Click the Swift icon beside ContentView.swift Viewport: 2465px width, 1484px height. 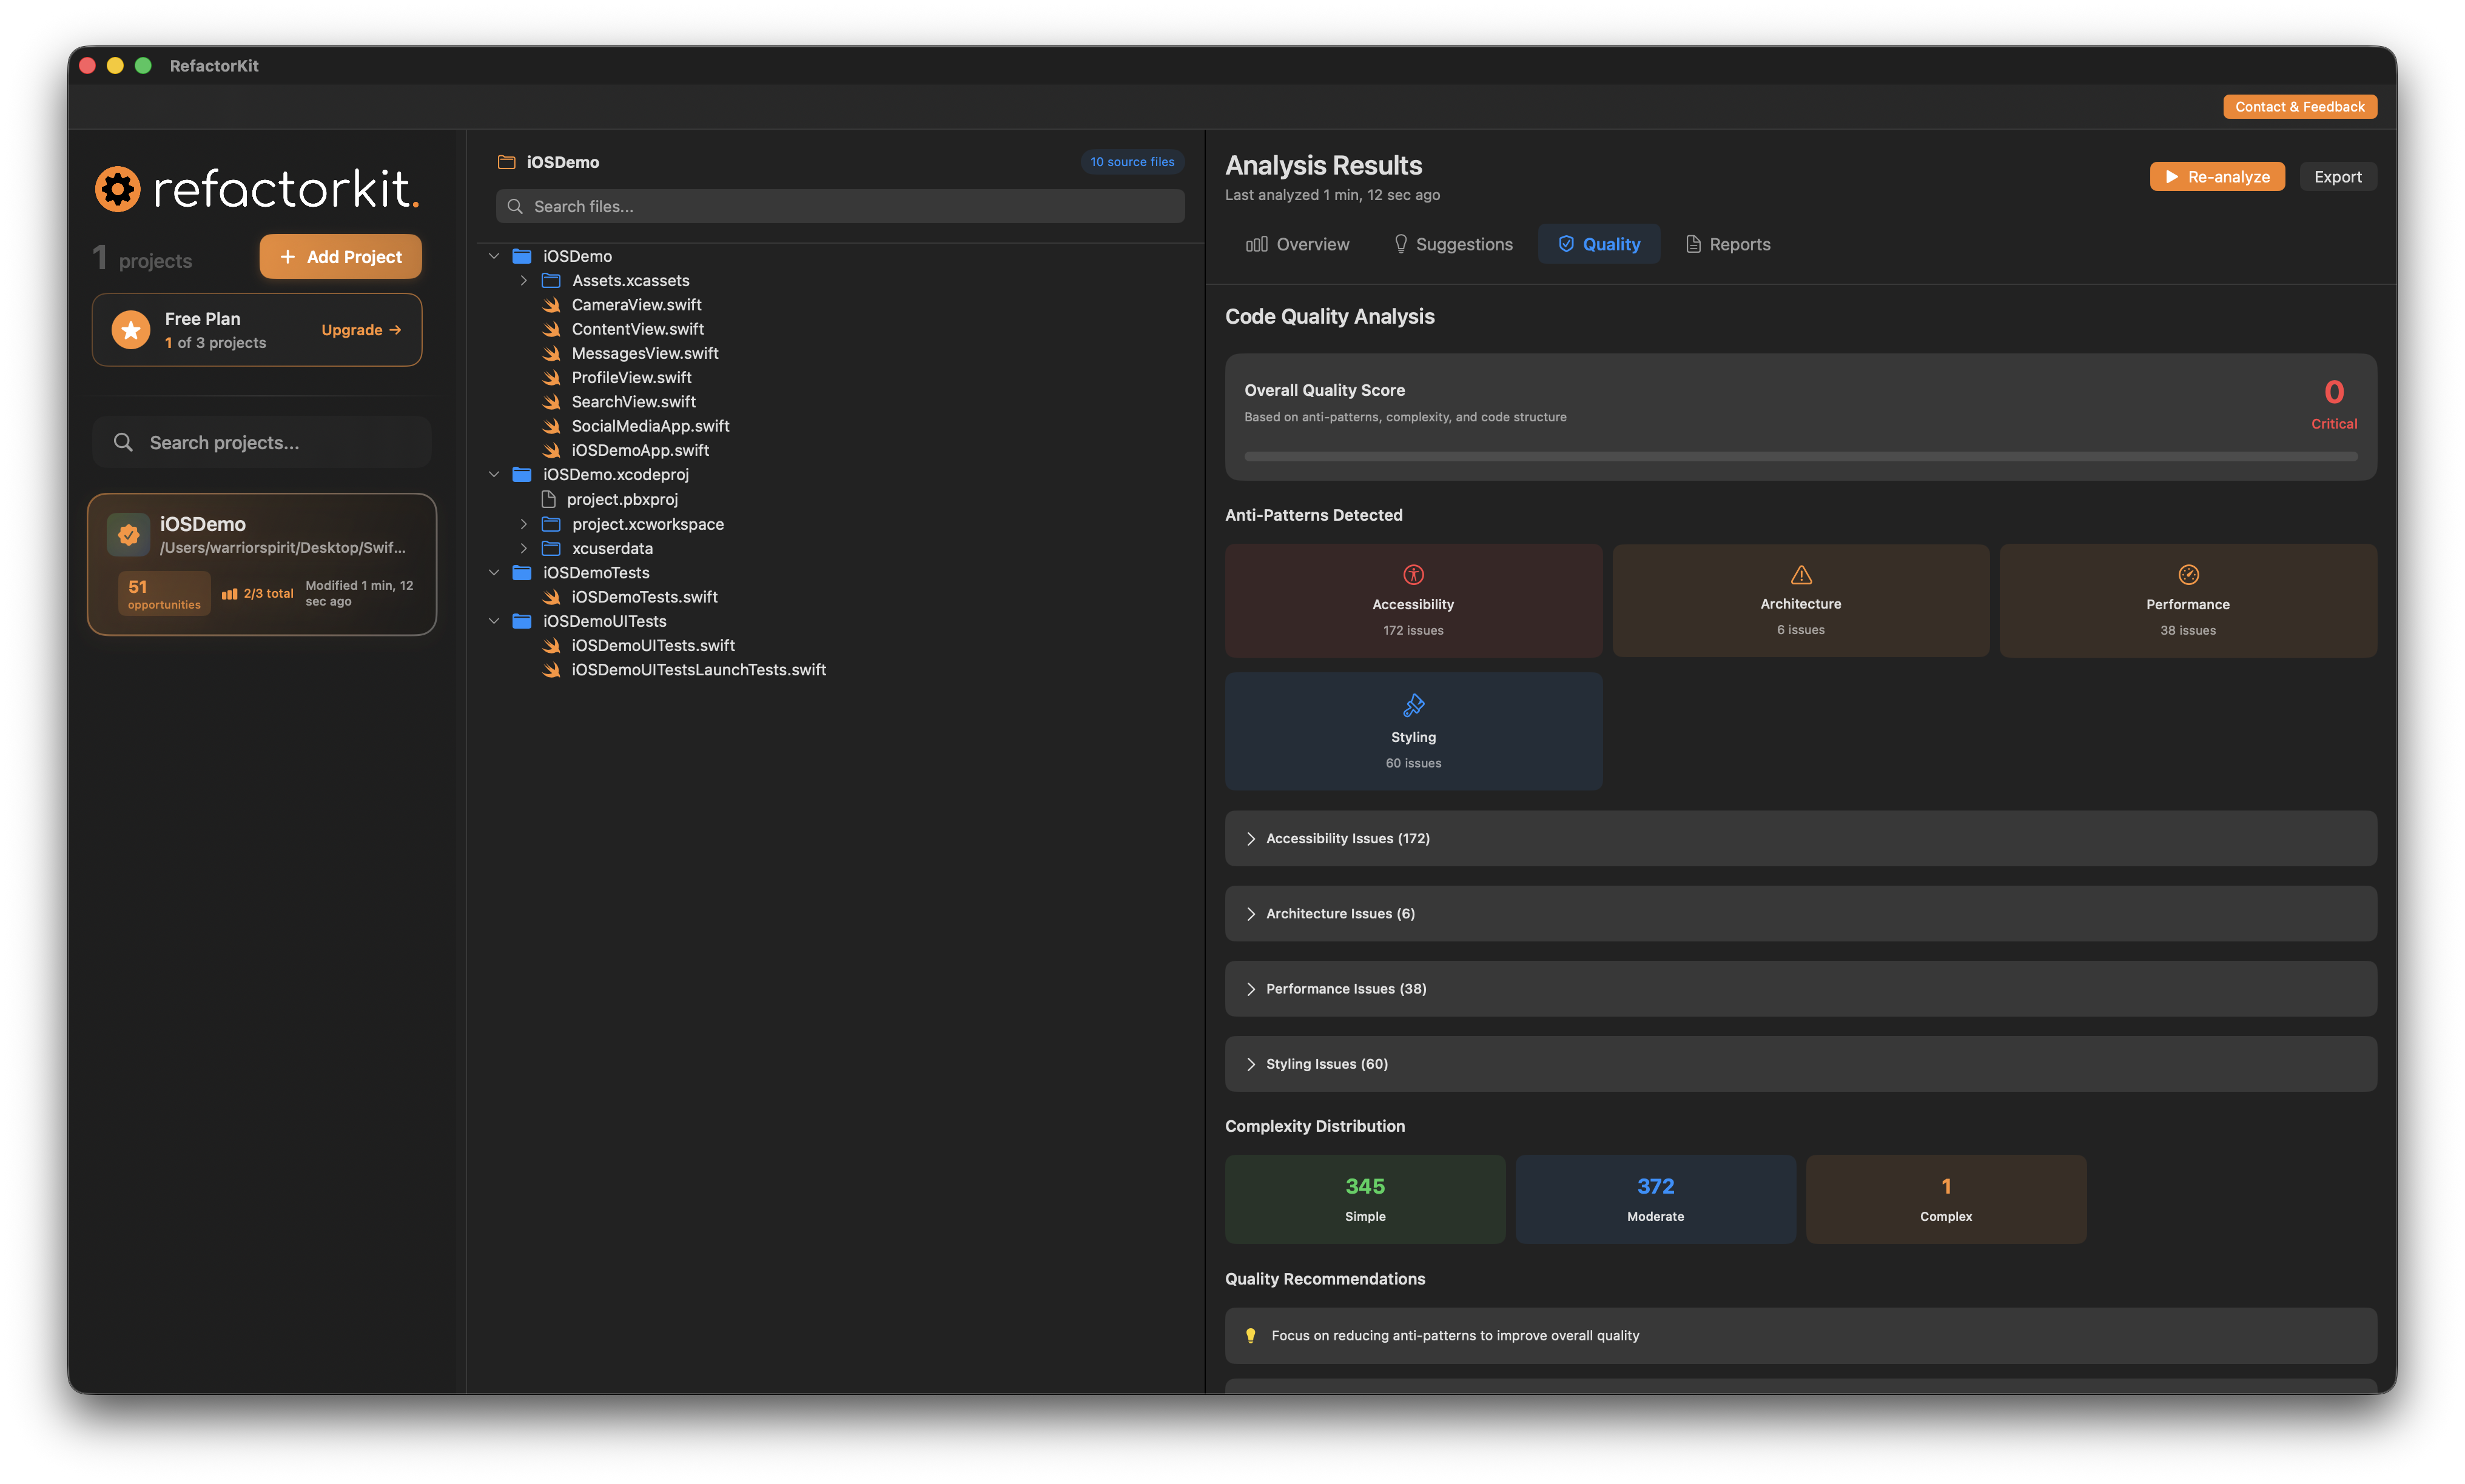(x=551, y=329)
